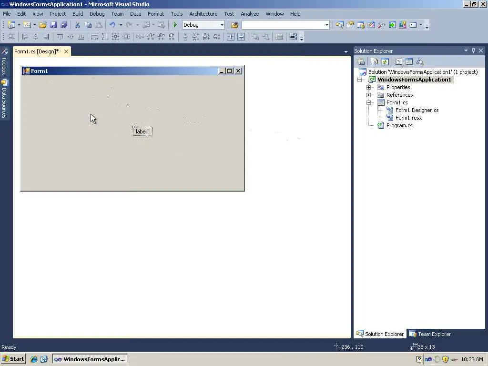Open the Toolbox window via wrench toolbar icon
The width and height of the screenshot is (488, 366).
(382, 25)
